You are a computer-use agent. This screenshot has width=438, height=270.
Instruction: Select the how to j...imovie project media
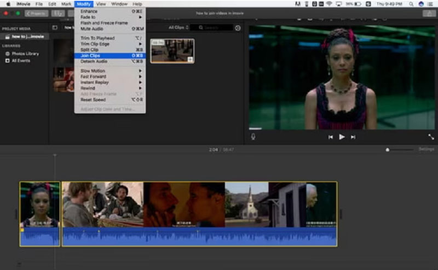[25, 37]
